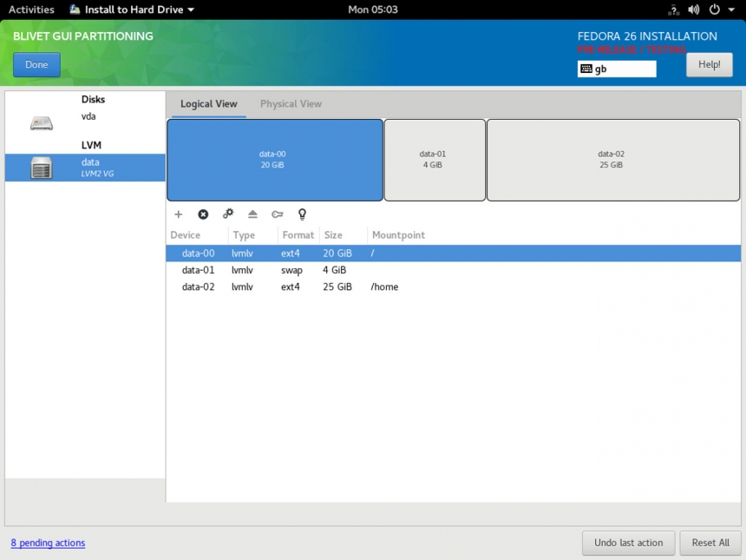The height and width of the screenshot is (560, 746).
Task: Open the keyboard layout gb dropdown
Action: pos(616,69)
